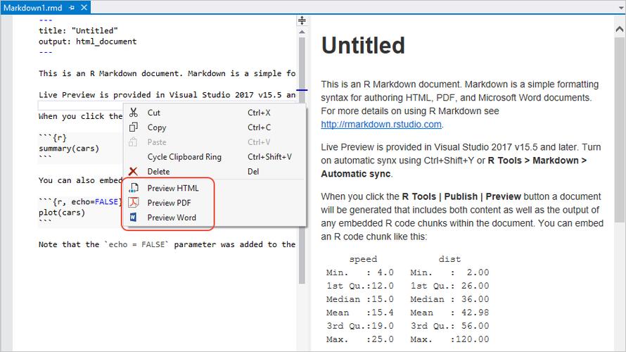The height and width of the screenshot is (352, 626).
Task: Click the plot(cars) line in editor
Action: pyautogui.click(x=62, y=213)
